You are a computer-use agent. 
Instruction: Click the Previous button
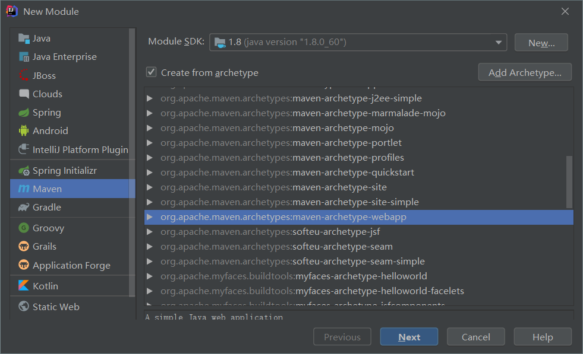pyautogui.click(x=342, y=337)
